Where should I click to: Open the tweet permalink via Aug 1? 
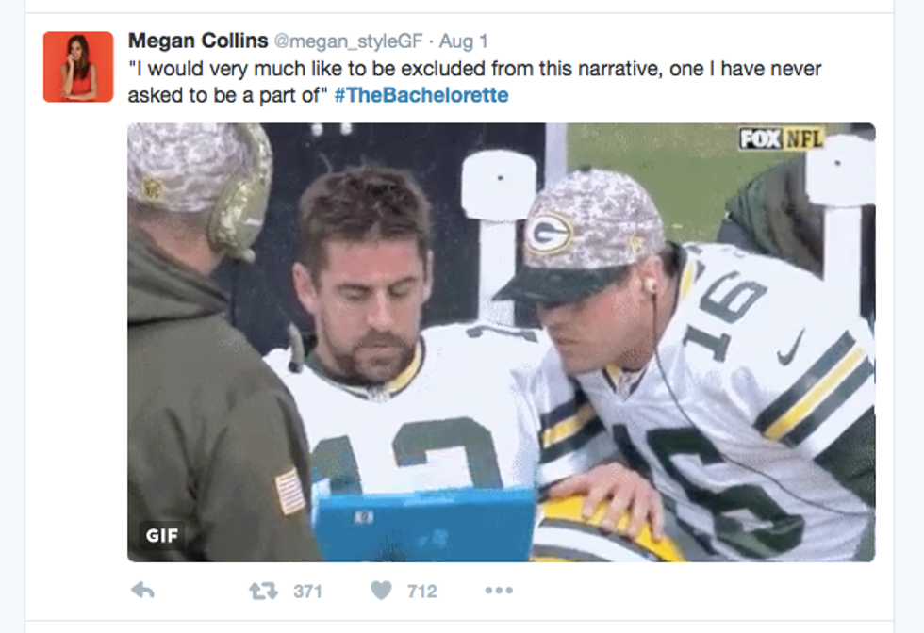click(463, 41)
